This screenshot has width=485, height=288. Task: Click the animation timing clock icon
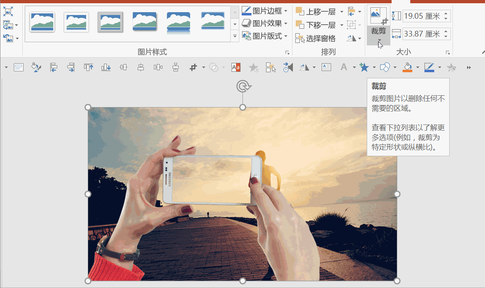click(x=288, y=67)
